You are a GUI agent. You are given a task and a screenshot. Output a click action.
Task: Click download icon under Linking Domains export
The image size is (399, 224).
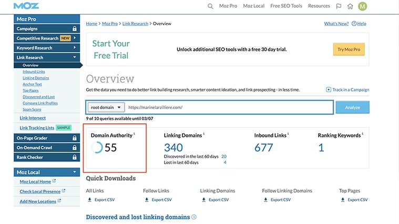click(203, 200)
